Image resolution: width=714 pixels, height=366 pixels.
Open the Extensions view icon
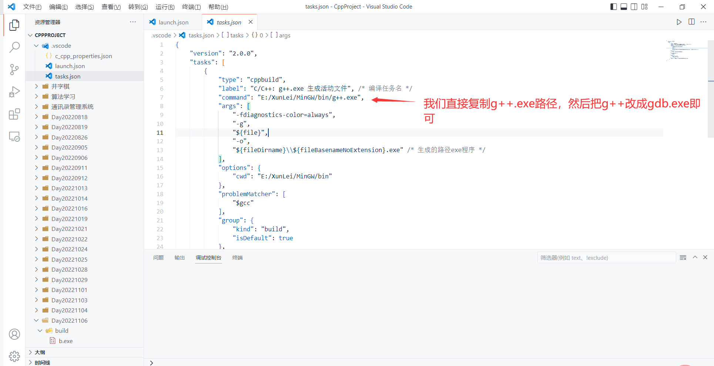(x=14, y=114)
